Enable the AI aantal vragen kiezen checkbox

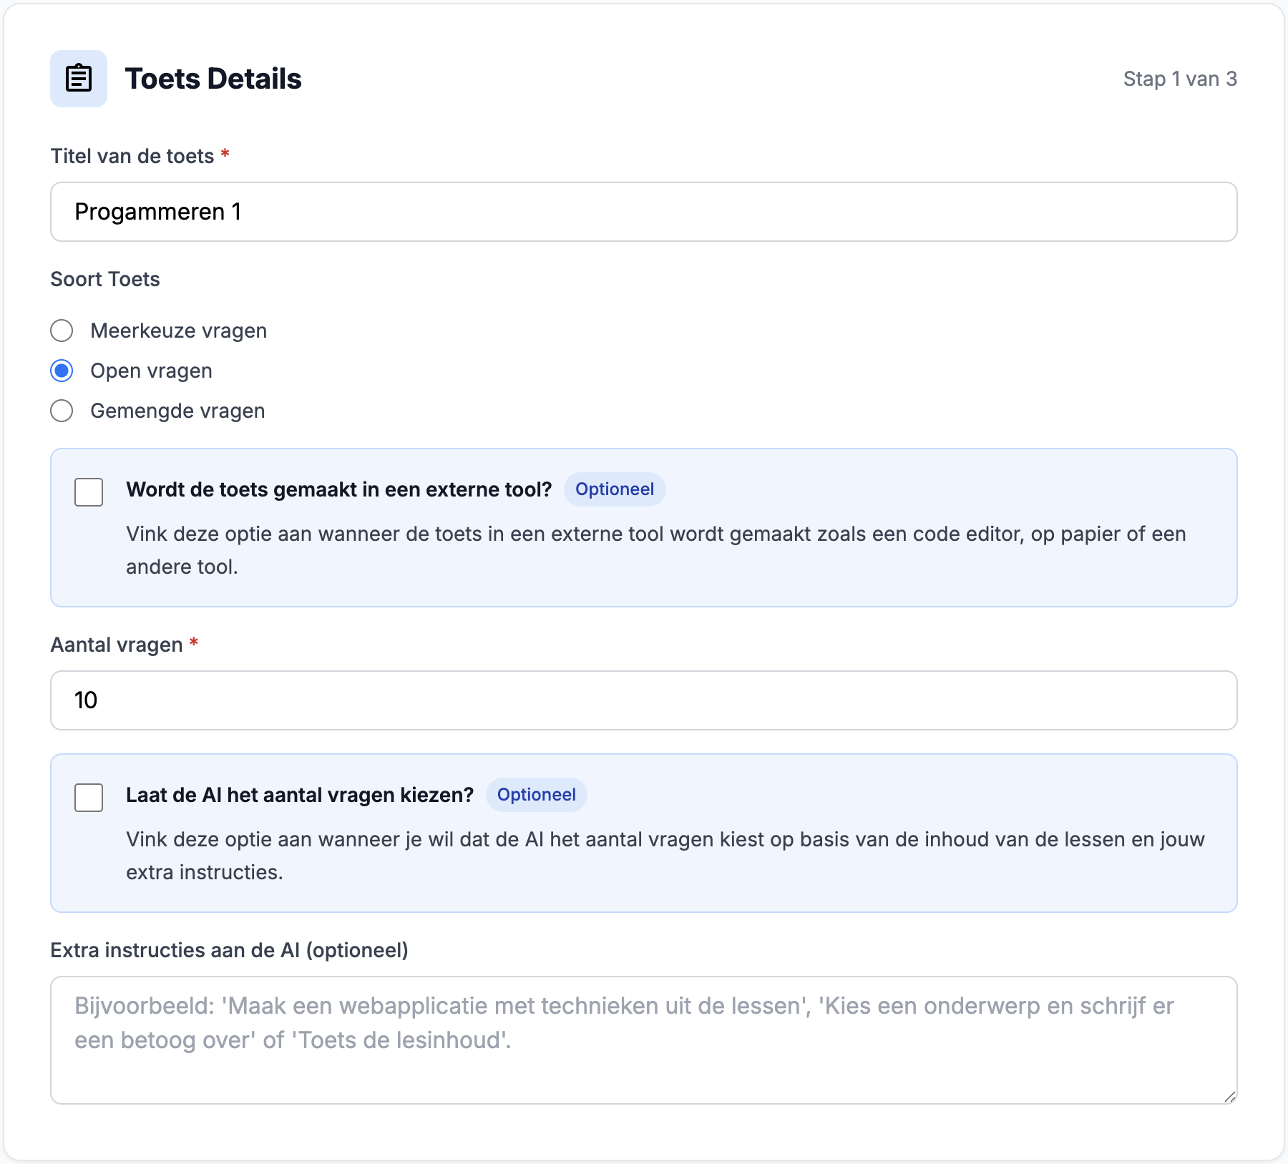[88, 796]
